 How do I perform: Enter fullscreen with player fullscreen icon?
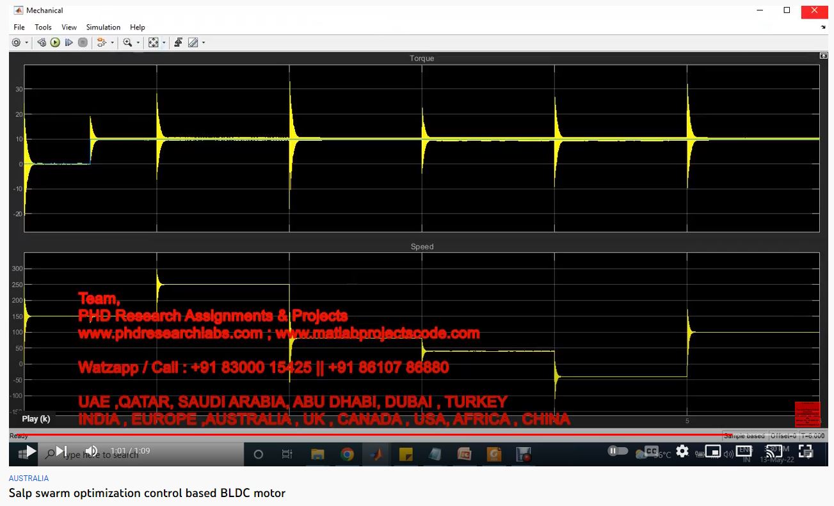pos(806,451)
